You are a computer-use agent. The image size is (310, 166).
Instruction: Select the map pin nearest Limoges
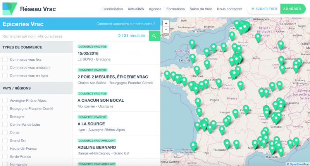click(235, 113)
